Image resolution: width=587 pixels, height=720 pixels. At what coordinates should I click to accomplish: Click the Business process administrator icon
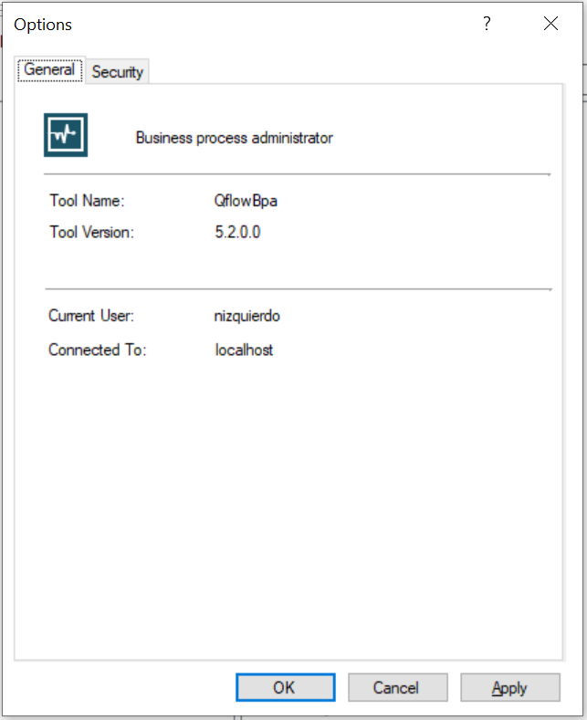[66, 135]
